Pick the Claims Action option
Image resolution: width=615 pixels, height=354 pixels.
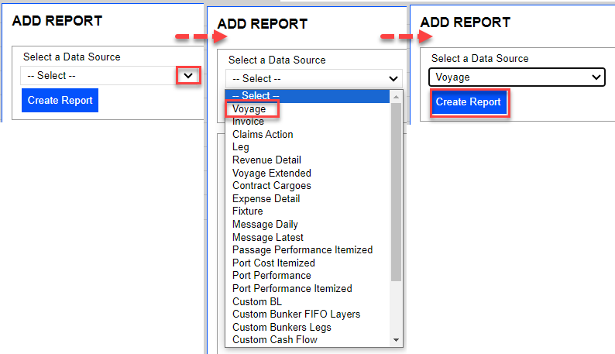263,134
